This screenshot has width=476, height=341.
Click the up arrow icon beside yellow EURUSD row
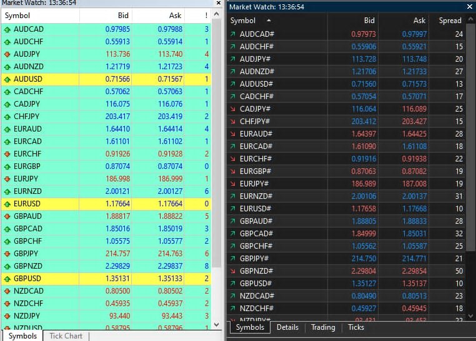coord(7,204)
